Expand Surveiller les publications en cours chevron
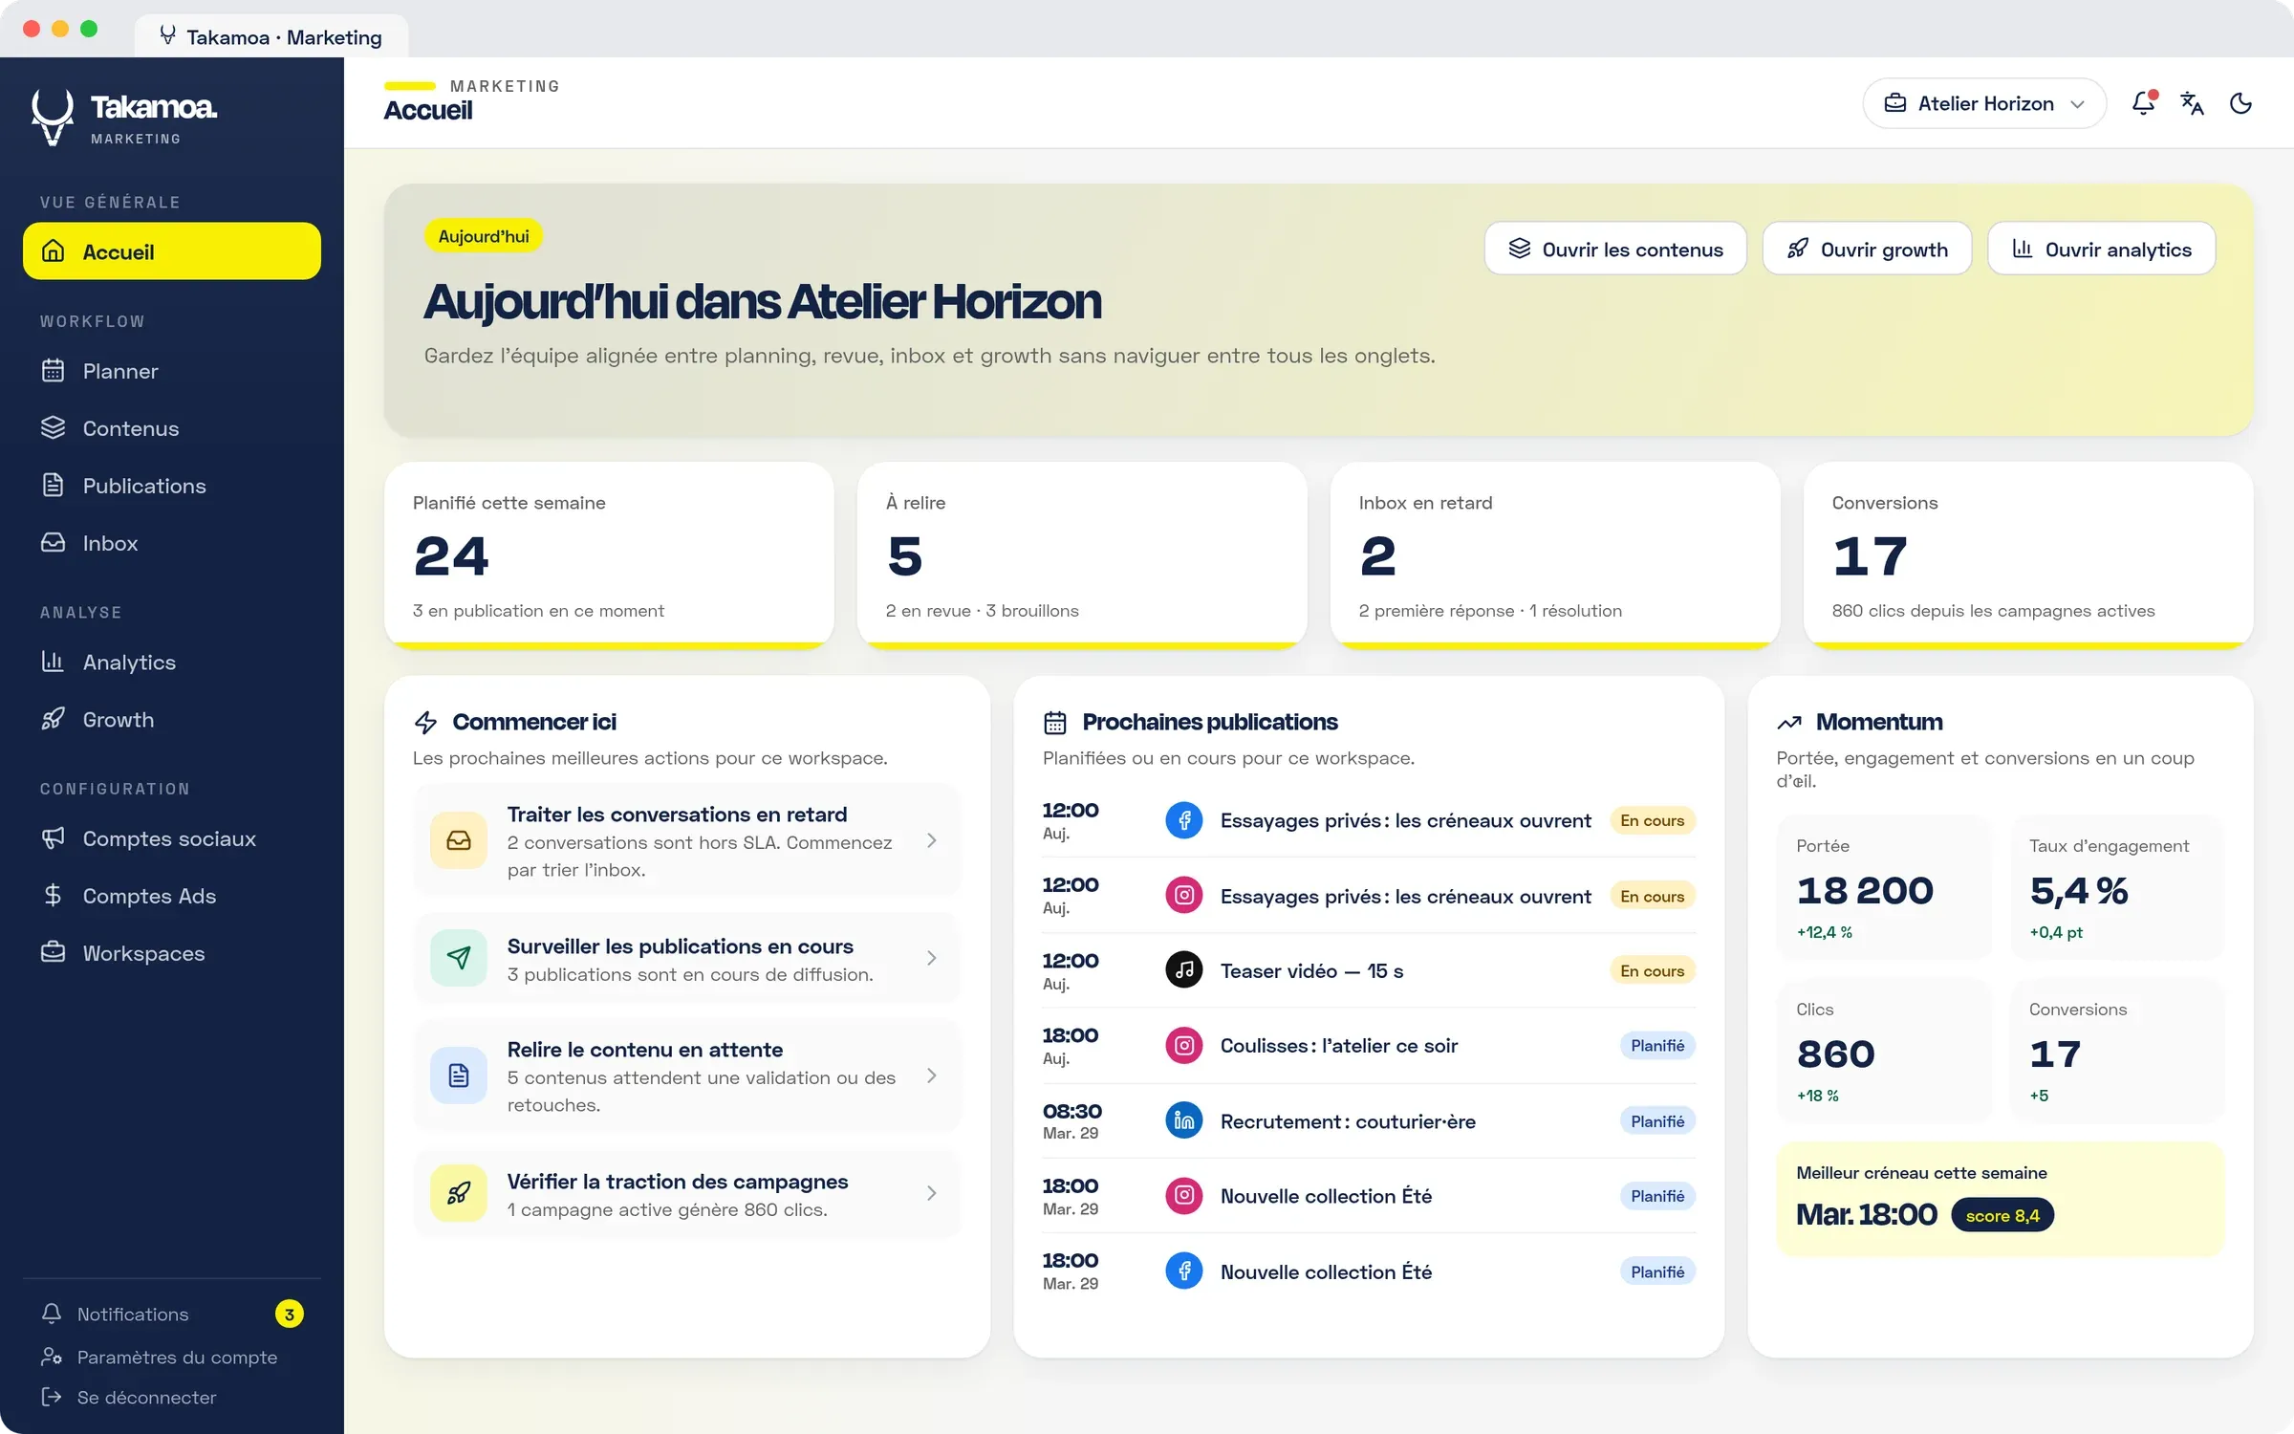 932,958
